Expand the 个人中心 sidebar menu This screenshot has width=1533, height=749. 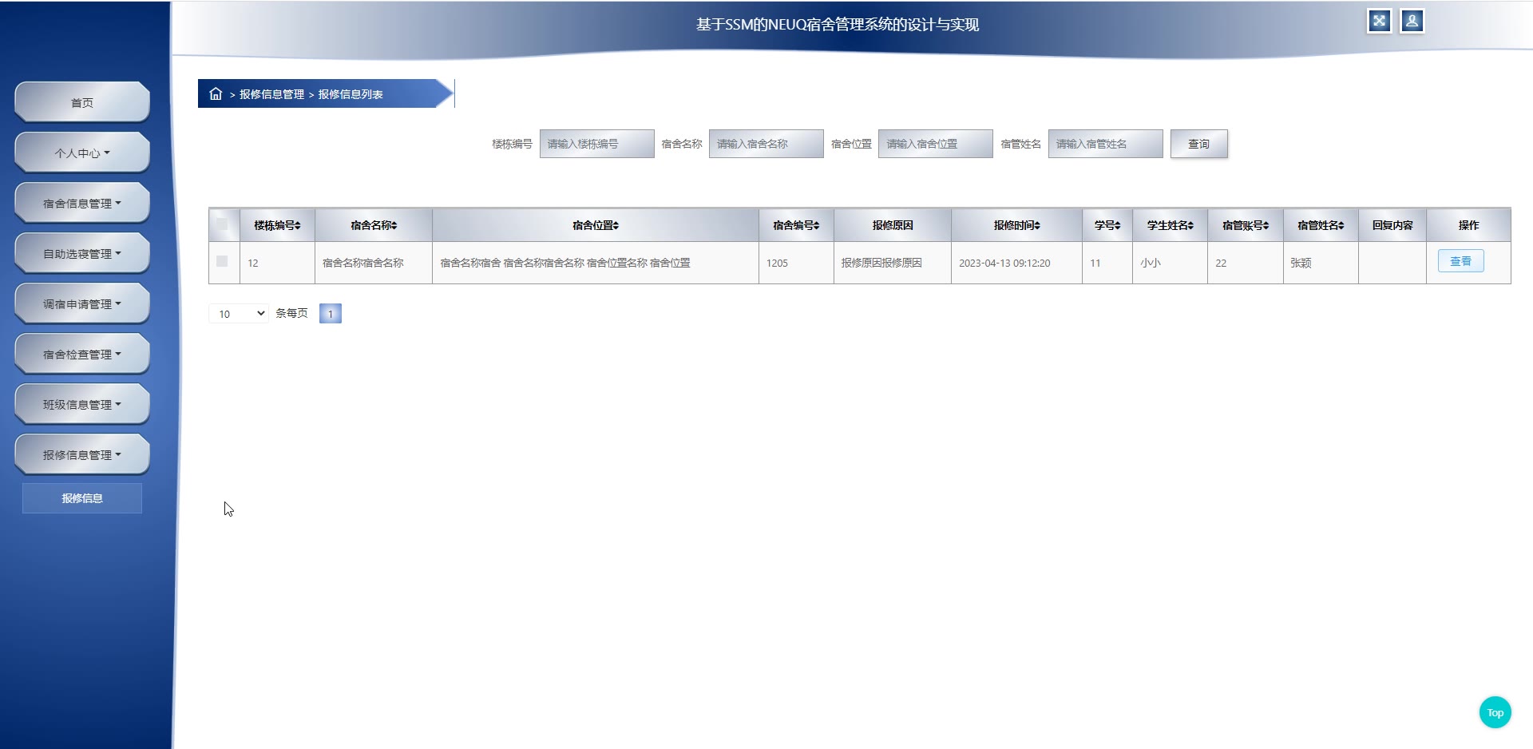point(82,153)
